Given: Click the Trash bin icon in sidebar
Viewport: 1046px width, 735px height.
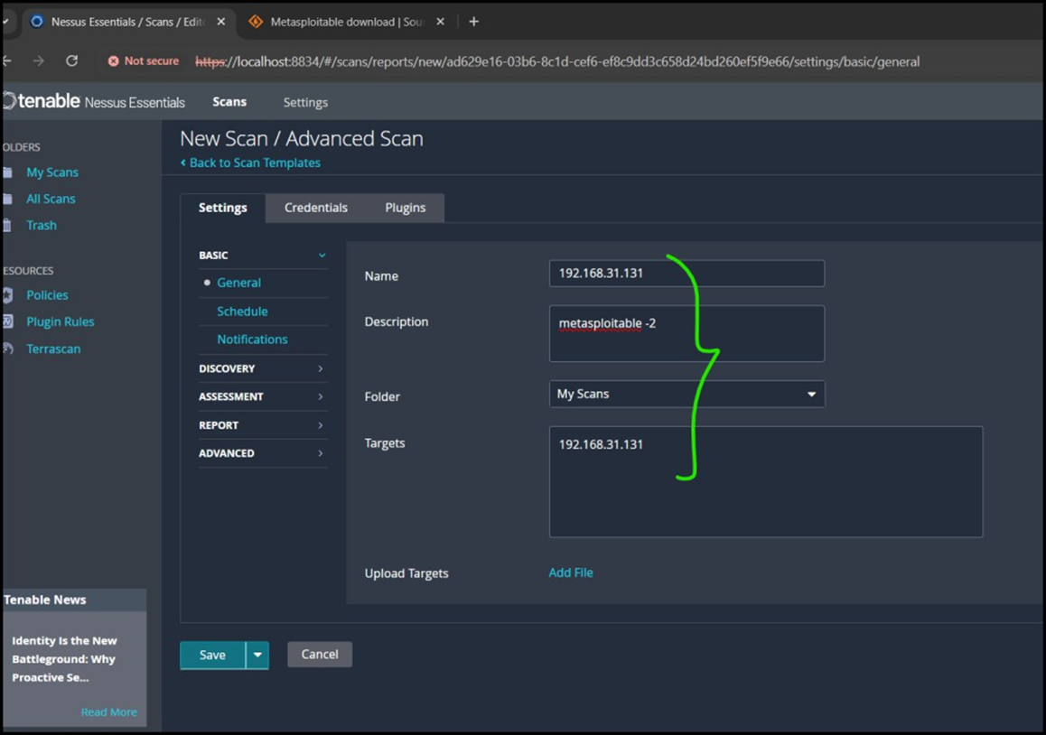Looking at the screenshot, I should coord(7,226).
